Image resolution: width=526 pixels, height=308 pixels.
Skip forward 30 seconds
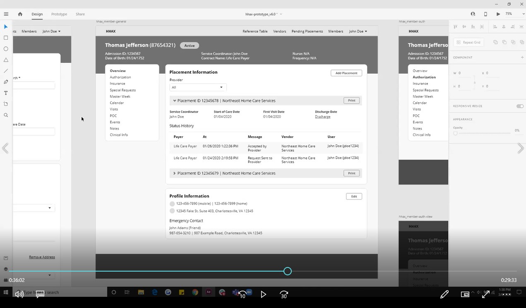tap(284, 294)
